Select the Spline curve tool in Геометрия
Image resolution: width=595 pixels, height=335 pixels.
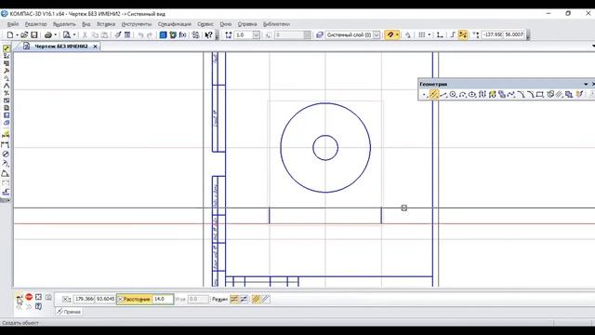(511, 94)
